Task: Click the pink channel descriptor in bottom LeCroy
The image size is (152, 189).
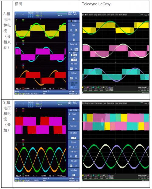Action: pos(90,177)
